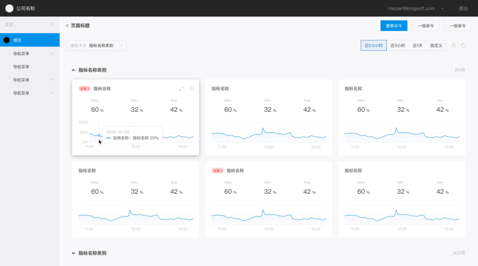Choose the 自定义 custom time range
The height and width of the screenshot is (266, 478).
coord(436,46)
